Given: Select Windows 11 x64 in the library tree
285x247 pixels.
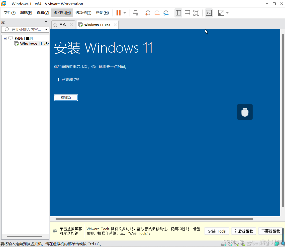Looking at the screenshot, I should pos(34,44).
